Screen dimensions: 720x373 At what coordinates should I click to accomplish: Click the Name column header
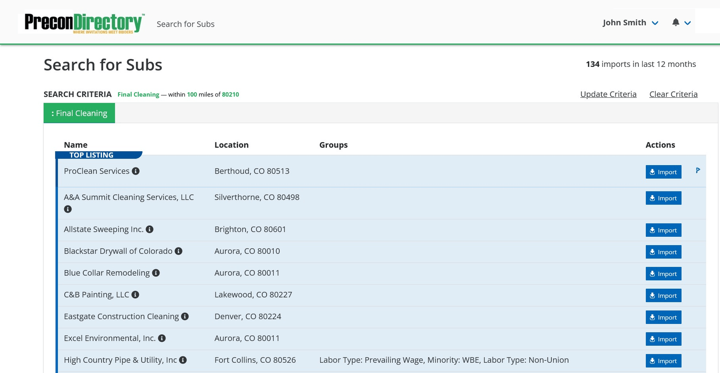click(75, 145)
